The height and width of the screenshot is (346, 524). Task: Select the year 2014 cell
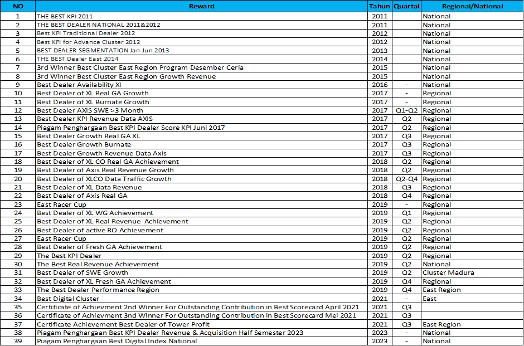(x=380, y=59)
